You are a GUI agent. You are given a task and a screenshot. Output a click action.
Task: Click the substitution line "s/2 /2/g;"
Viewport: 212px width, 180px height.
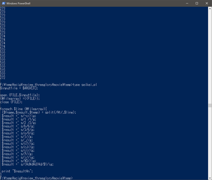click(19, 123)
